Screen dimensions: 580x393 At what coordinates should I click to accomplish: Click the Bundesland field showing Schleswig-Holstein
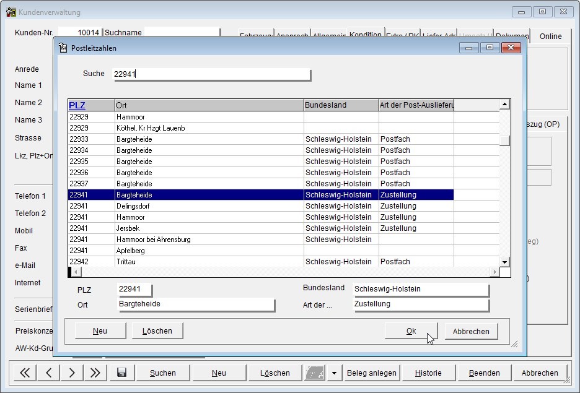click(421, 289)
